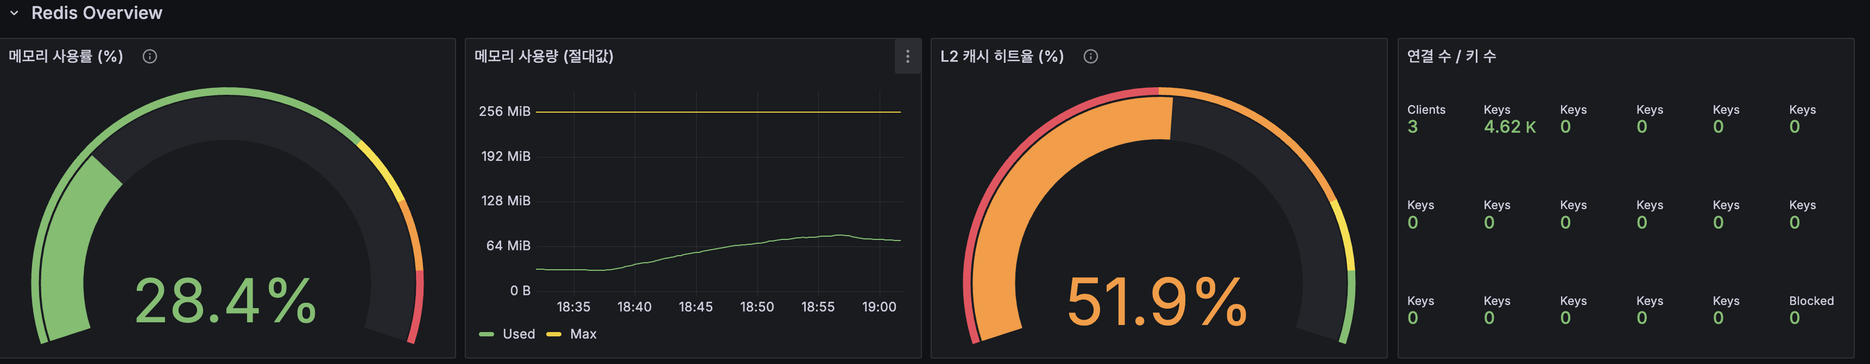Click the green Used legend color swatch
Viewport: 1870px width, 364px height.
(487, 334)
